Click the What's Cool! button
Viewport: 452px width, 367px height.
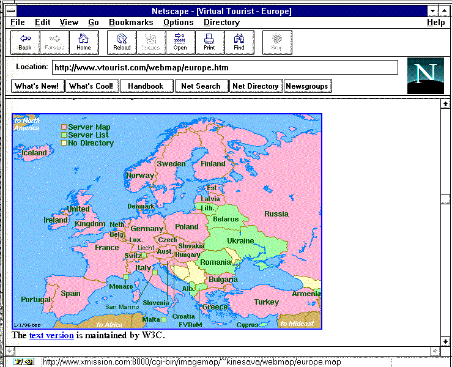(92, 86)
